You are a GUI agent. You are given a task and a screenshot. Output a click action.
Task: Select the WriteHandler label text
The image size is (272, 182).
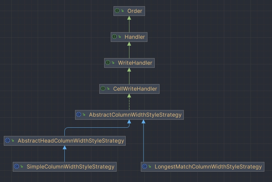[x=135, y=63]
